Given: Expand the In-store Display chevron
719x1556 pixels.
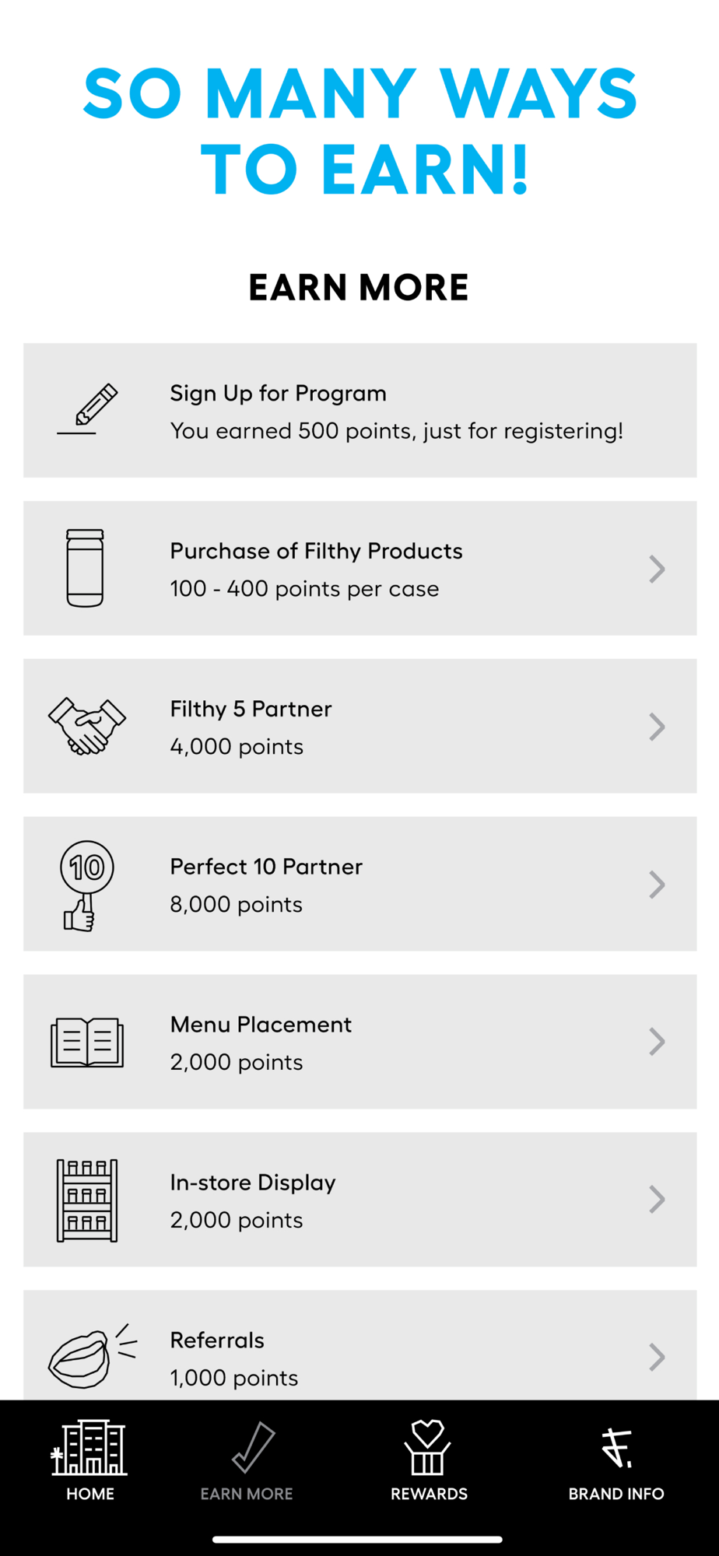Looking at the screenshot, I should coord(657,1200).
